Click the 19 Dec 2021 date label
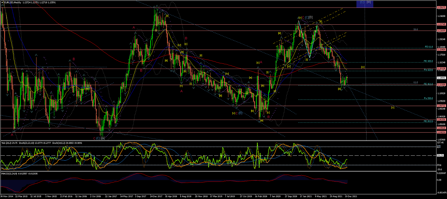The image size is (447, 199). tap(350, 197)
